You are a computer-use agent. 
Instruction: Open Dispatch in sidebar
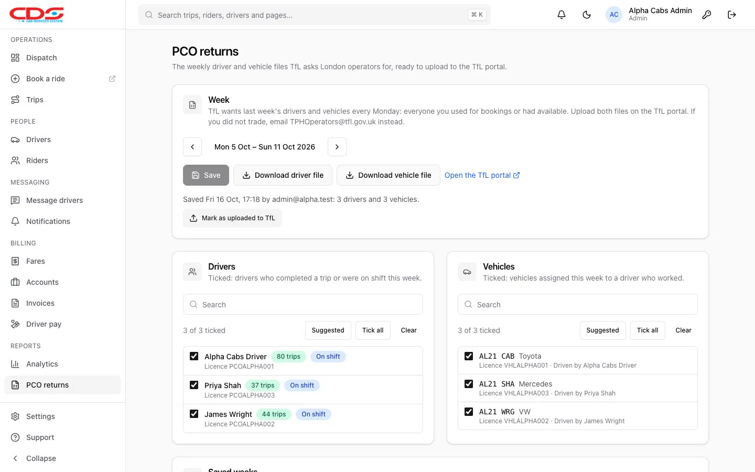tap(63, 58)
